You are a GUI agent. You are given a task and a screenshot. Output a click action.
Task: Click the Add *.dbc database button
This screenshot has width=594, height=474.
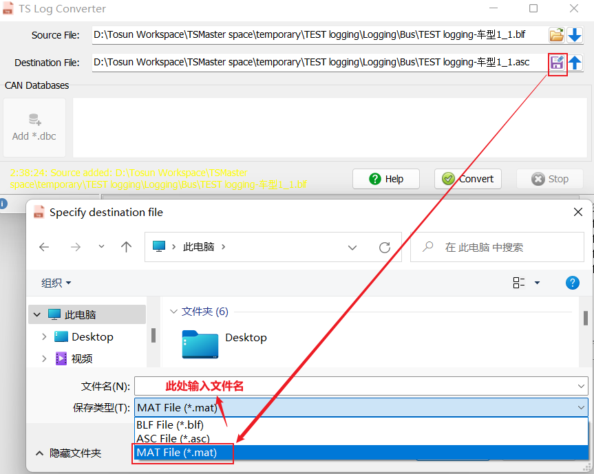(x=34, y=127)
